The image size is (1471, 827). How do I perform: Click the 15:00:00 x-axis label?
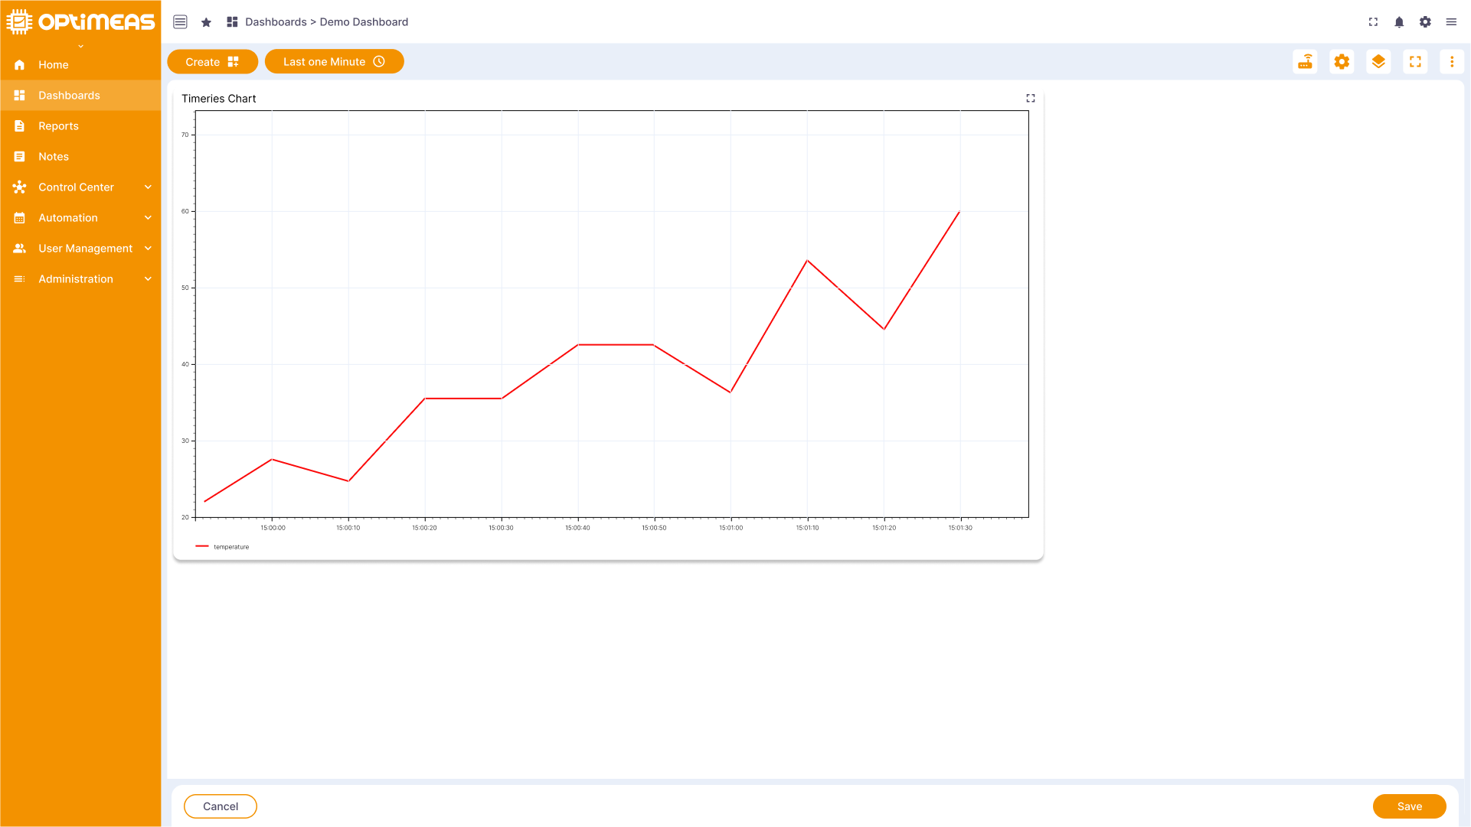click(273, 528)
